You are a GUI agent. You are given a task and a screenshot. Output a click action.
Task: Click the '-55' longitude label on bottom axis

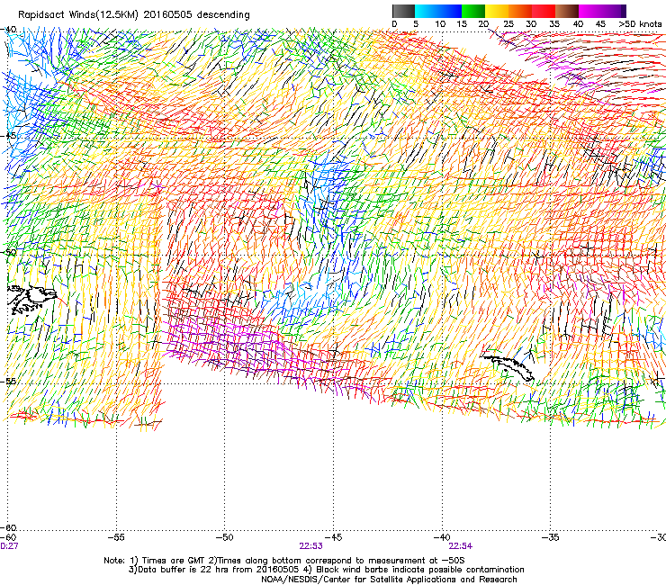(116, 537)
